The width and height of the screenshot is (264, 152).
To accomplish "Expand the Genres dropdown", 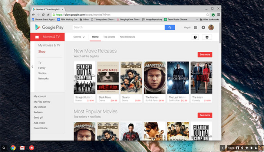I will tap(79, 37).
